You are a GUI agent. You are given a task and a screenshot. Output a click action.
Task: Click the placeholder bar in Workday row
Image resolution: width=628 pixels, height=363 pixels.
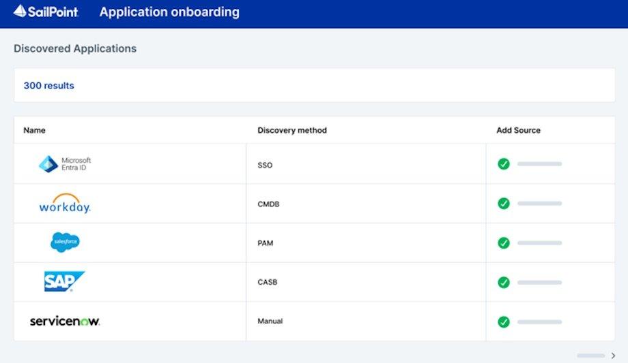click(x=539, y=204)
